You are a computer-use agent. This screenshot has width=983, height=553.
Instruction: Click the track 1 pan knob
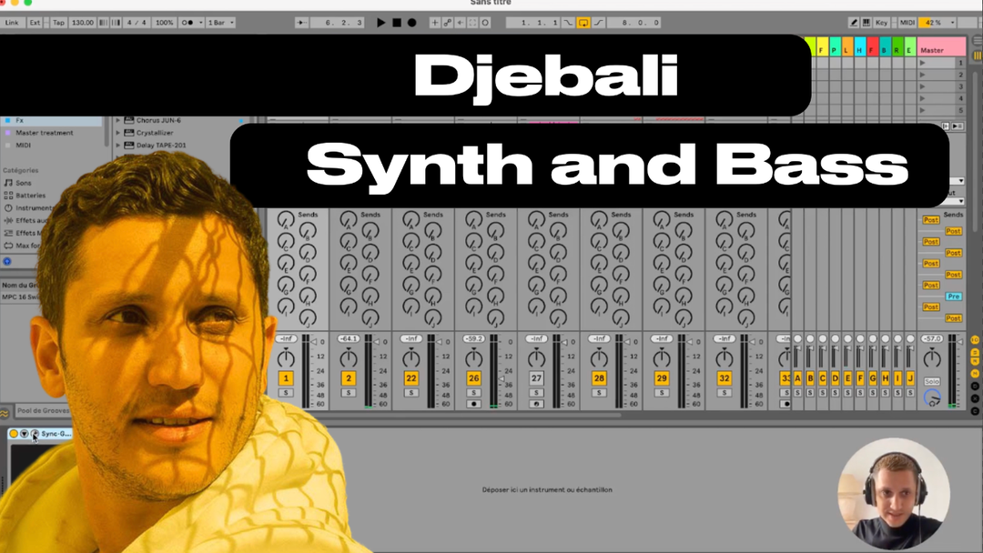[x=286, y=357]
